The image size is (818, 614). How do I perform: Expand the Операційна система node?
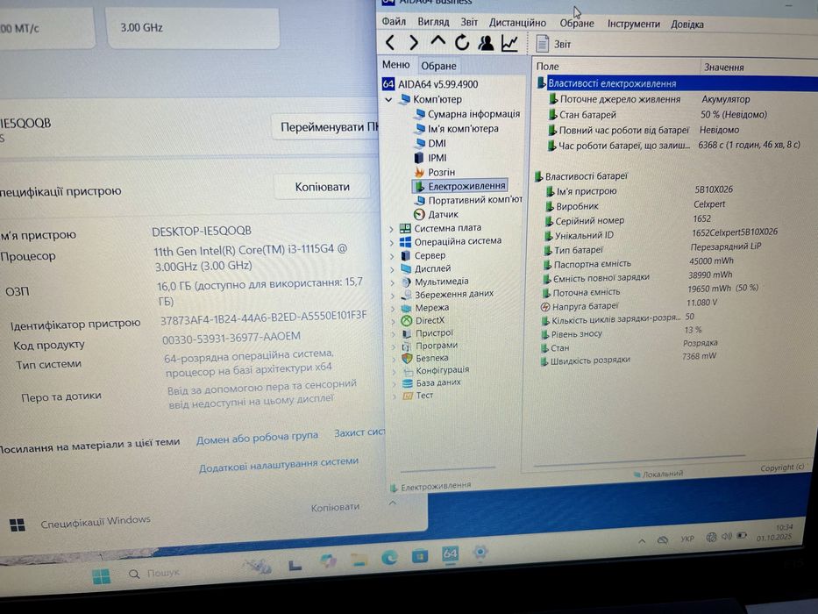point(391,242)
